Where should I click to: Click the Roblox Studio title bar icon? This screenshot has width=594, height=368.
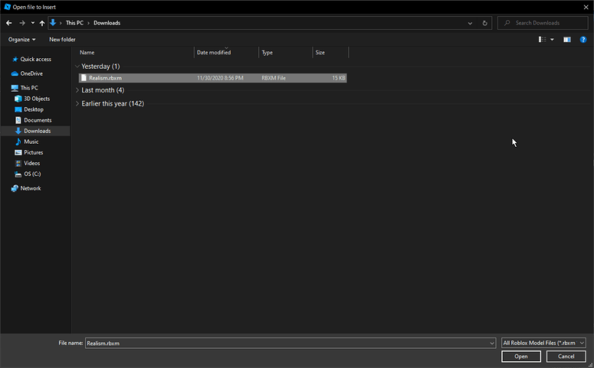(x=7, y=7)
